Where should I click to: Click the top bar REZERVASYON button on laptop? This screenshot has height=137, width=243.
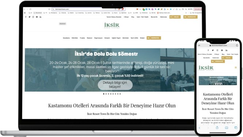[190, 17]
